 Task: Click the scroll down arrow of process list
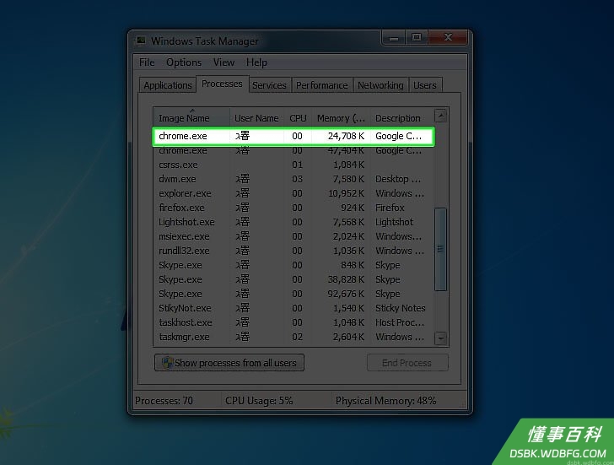tap(441, 338)
